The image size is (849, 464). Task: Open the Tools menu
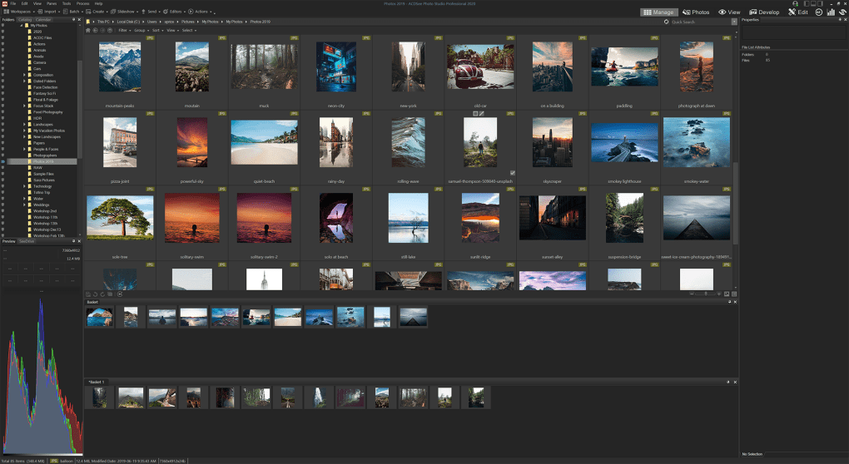click(67, 3)
